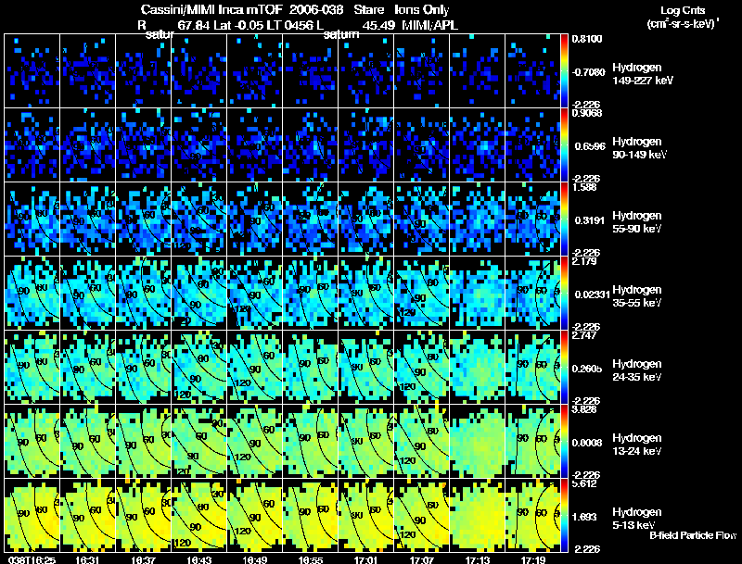The image size is (742, 564).
Task: Select the Hydrogen 35-55 keV panel at 16:49
Action: 254,293
